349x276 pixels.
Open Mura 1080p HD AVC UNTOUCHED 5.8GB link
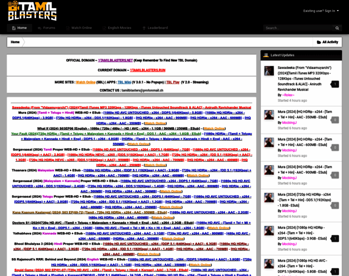coord(153,113)
